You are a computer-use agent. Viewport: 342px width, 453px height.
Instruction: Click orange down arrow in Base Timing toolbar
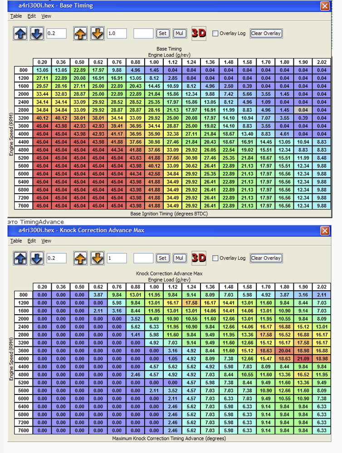point(97,34)
